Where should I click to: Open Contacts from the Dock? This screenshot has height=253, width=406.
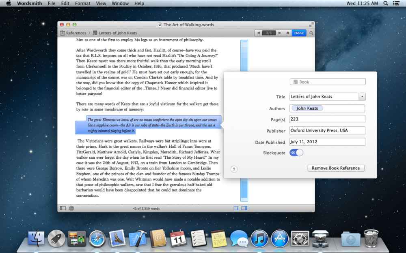[158, 238]
